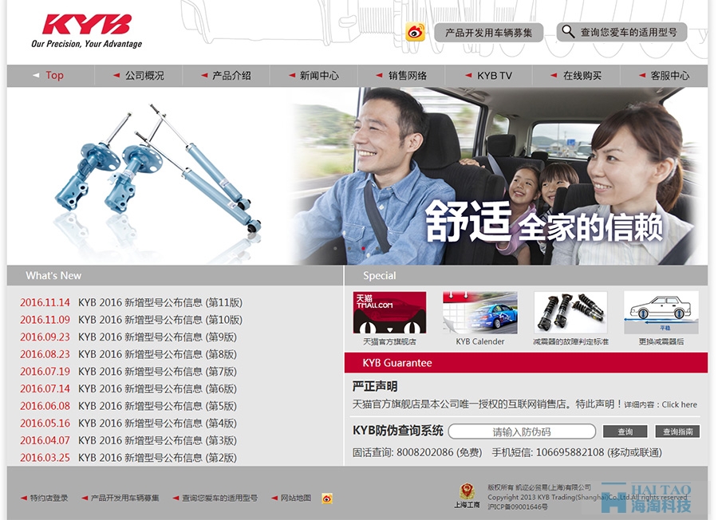The height and width of the screenshot is (520, 718).
Task: Open the KYB Calender thumbnail
Action: (x=480, y=313)
